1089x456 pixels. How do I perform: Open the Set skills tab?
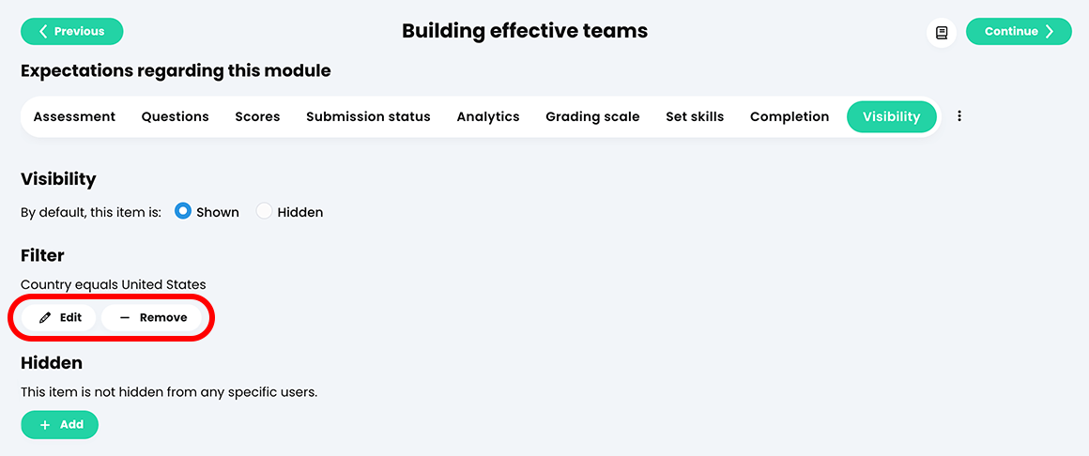695,117
